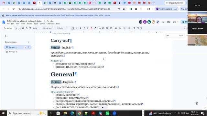This screenshot has height=116, width=207.
Task: Click the text color red A
Action: tap(91, 28)
